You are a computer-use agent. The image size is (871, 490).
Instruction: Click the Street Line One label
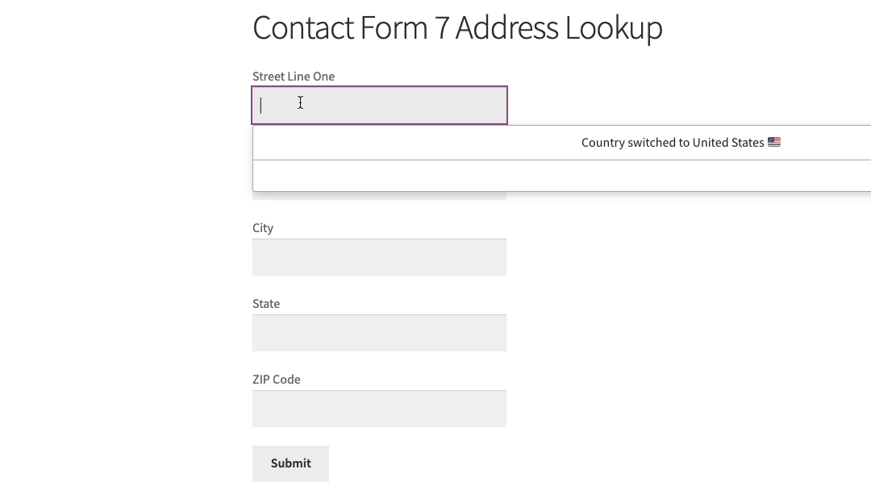294,76
